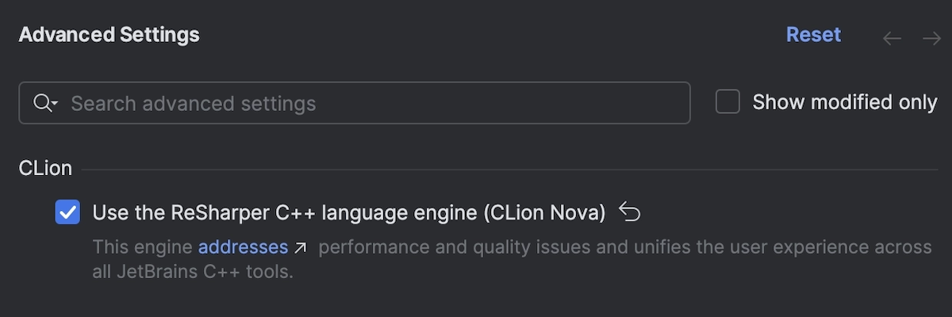Click the Show modified only label
This screenshot has width=952, height=317.
(x=844, y=102)
